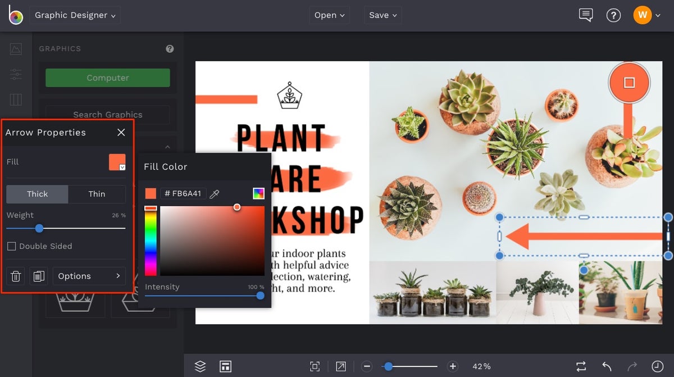Open the adjustments sliders panel icon
Image resolution: width=674 pixels, height=377 pixels.
(15, 74)
